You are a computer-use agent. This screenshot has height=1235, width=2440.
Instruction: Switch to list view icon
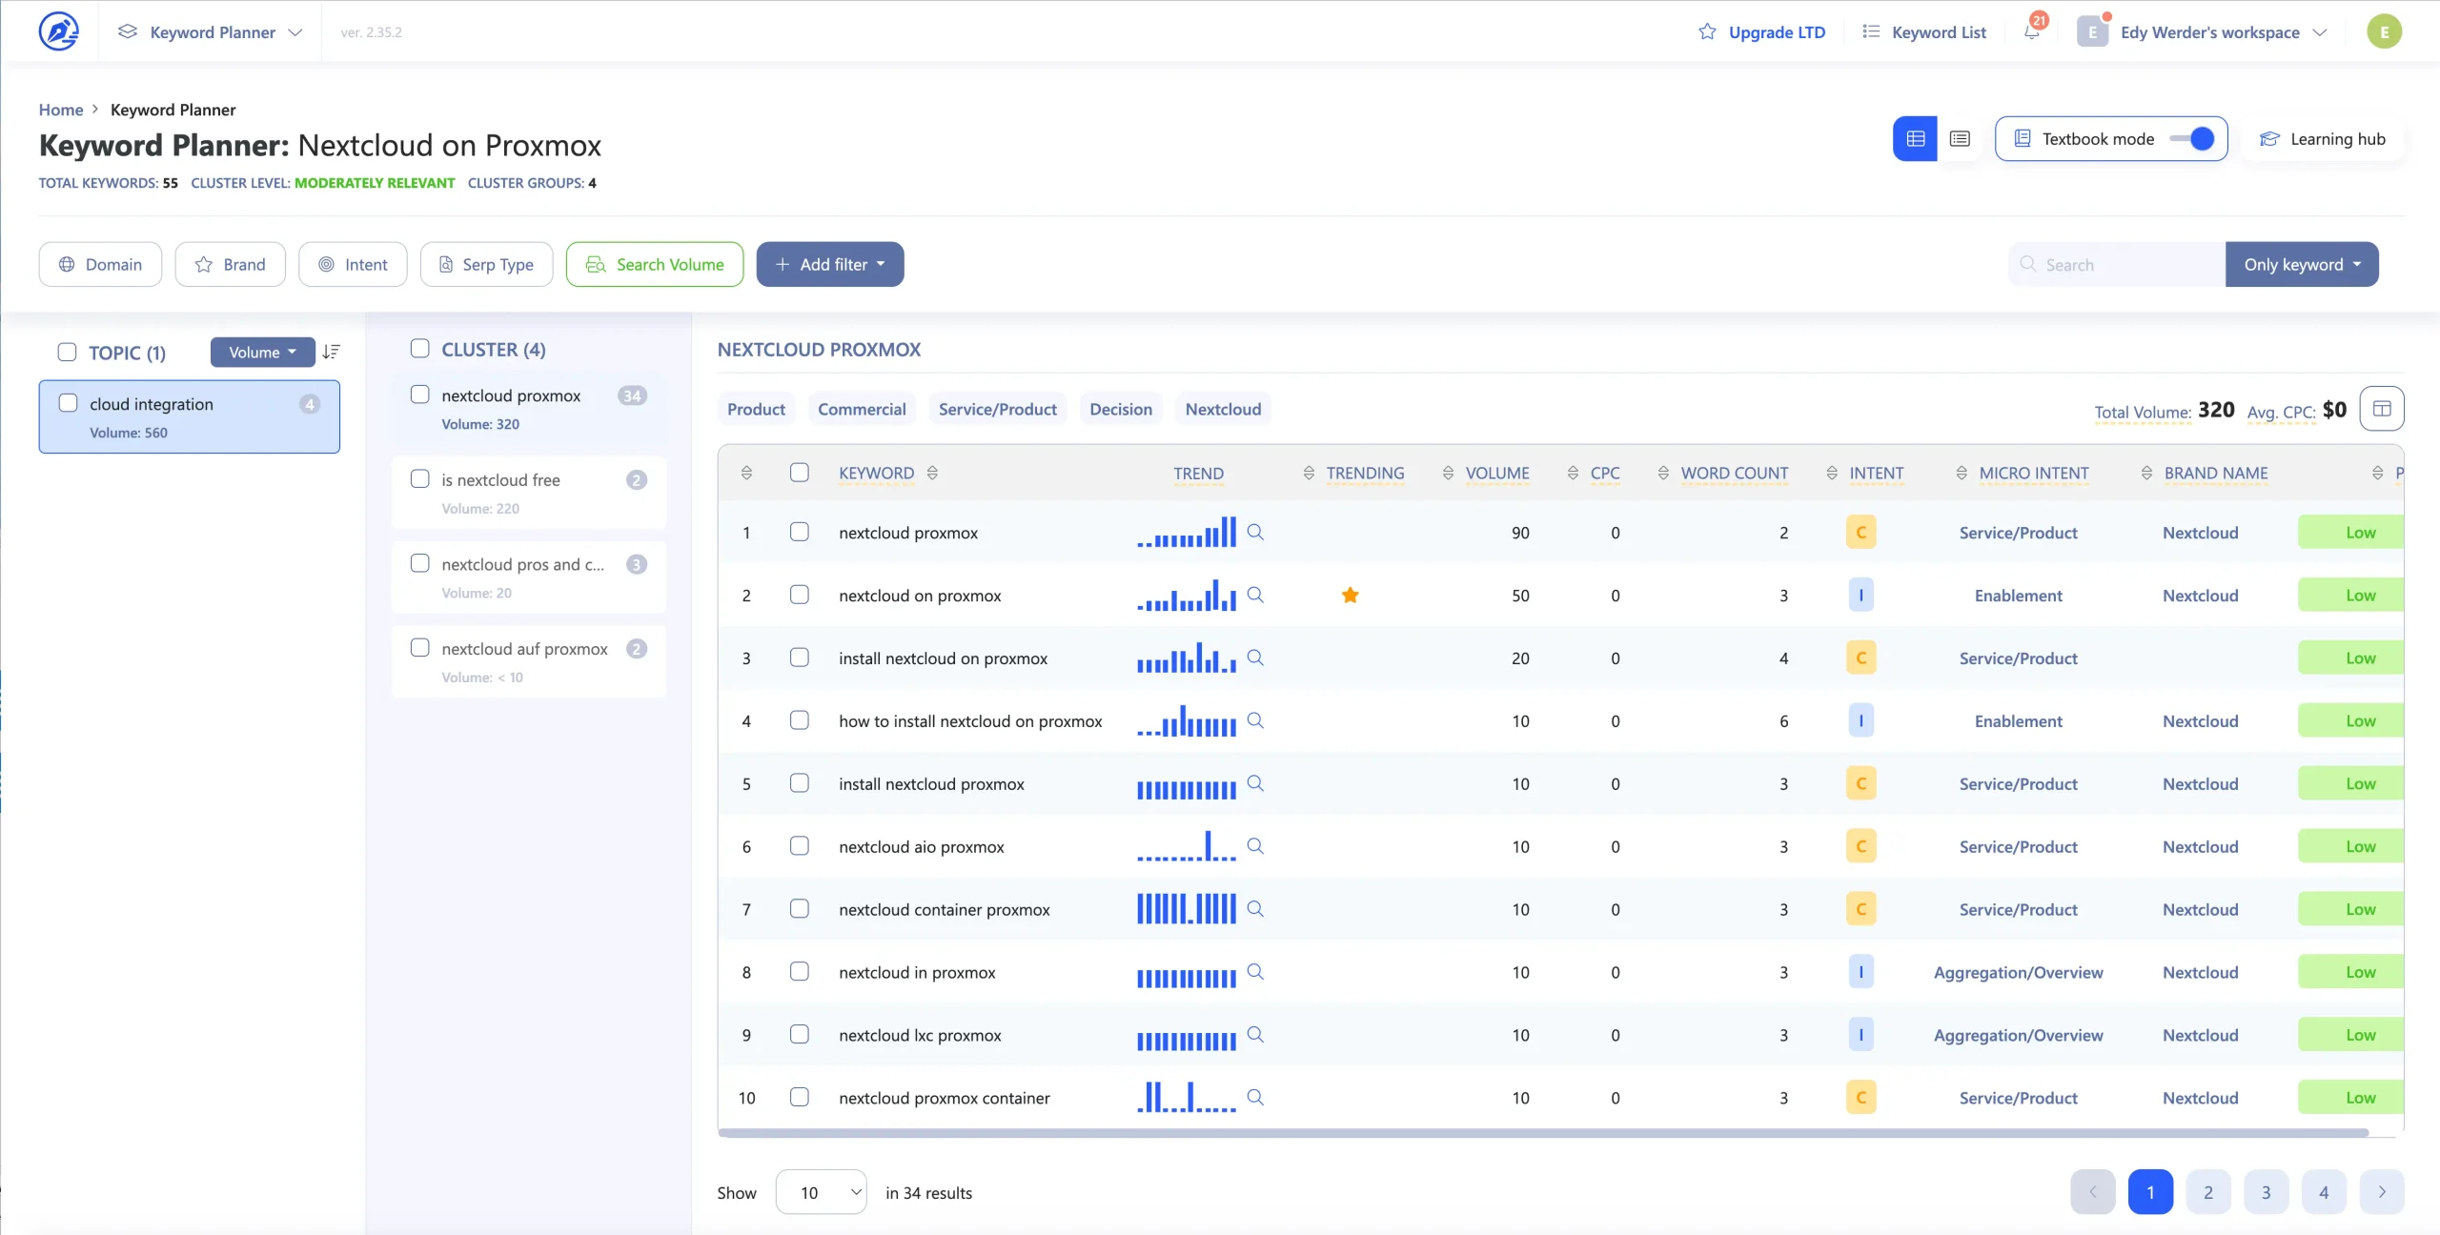(x=1960, y=139)
